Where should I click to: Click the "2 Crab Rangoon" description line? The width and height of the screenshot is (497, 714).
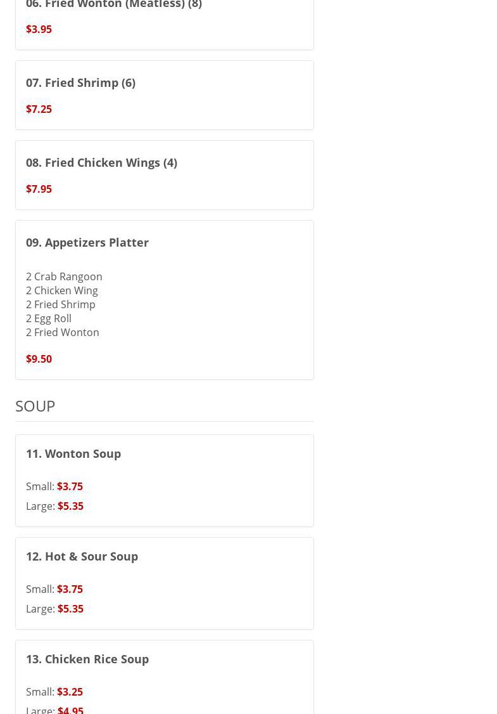[x=64, y=276]
